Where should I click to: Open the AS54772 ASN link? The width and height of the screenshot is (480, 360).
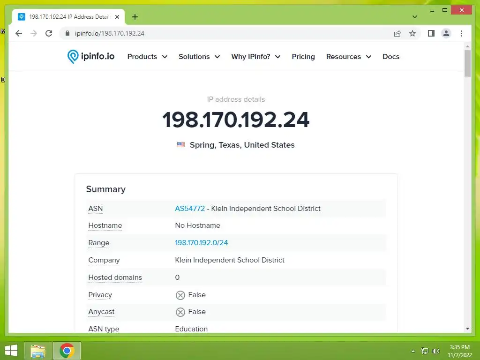pos(190,209)
